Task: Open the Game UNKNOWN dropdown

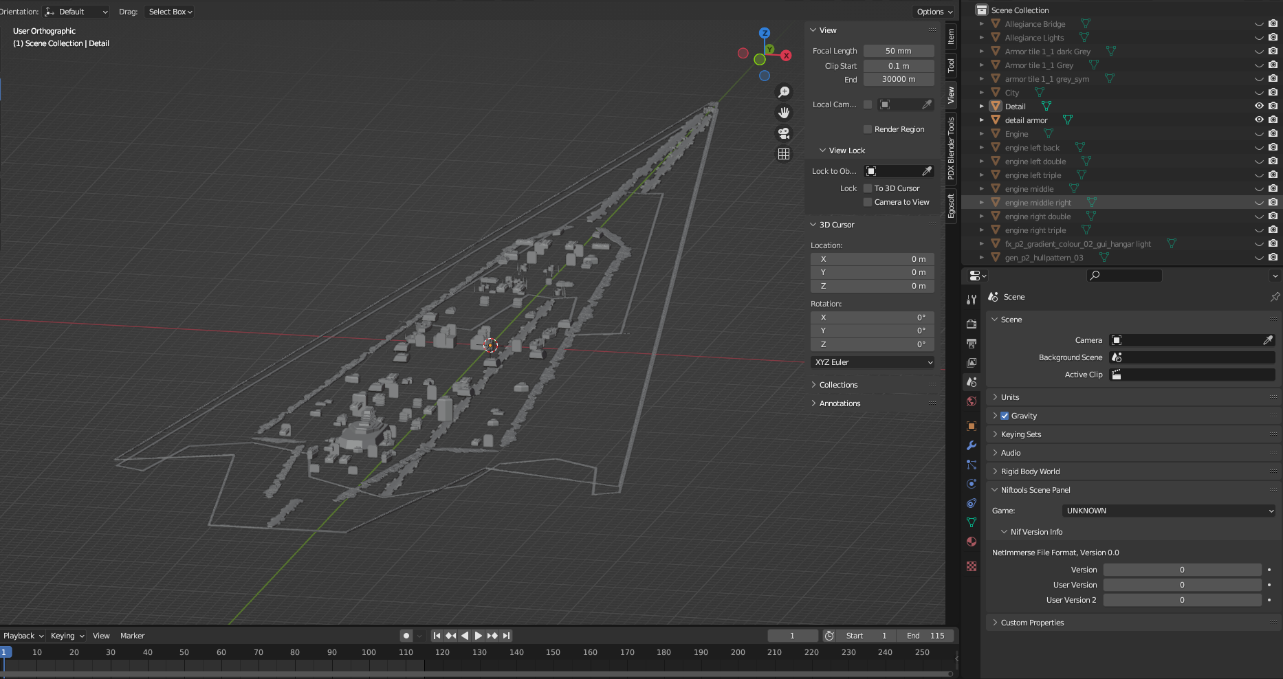Action: click(x=1169, y=511)
